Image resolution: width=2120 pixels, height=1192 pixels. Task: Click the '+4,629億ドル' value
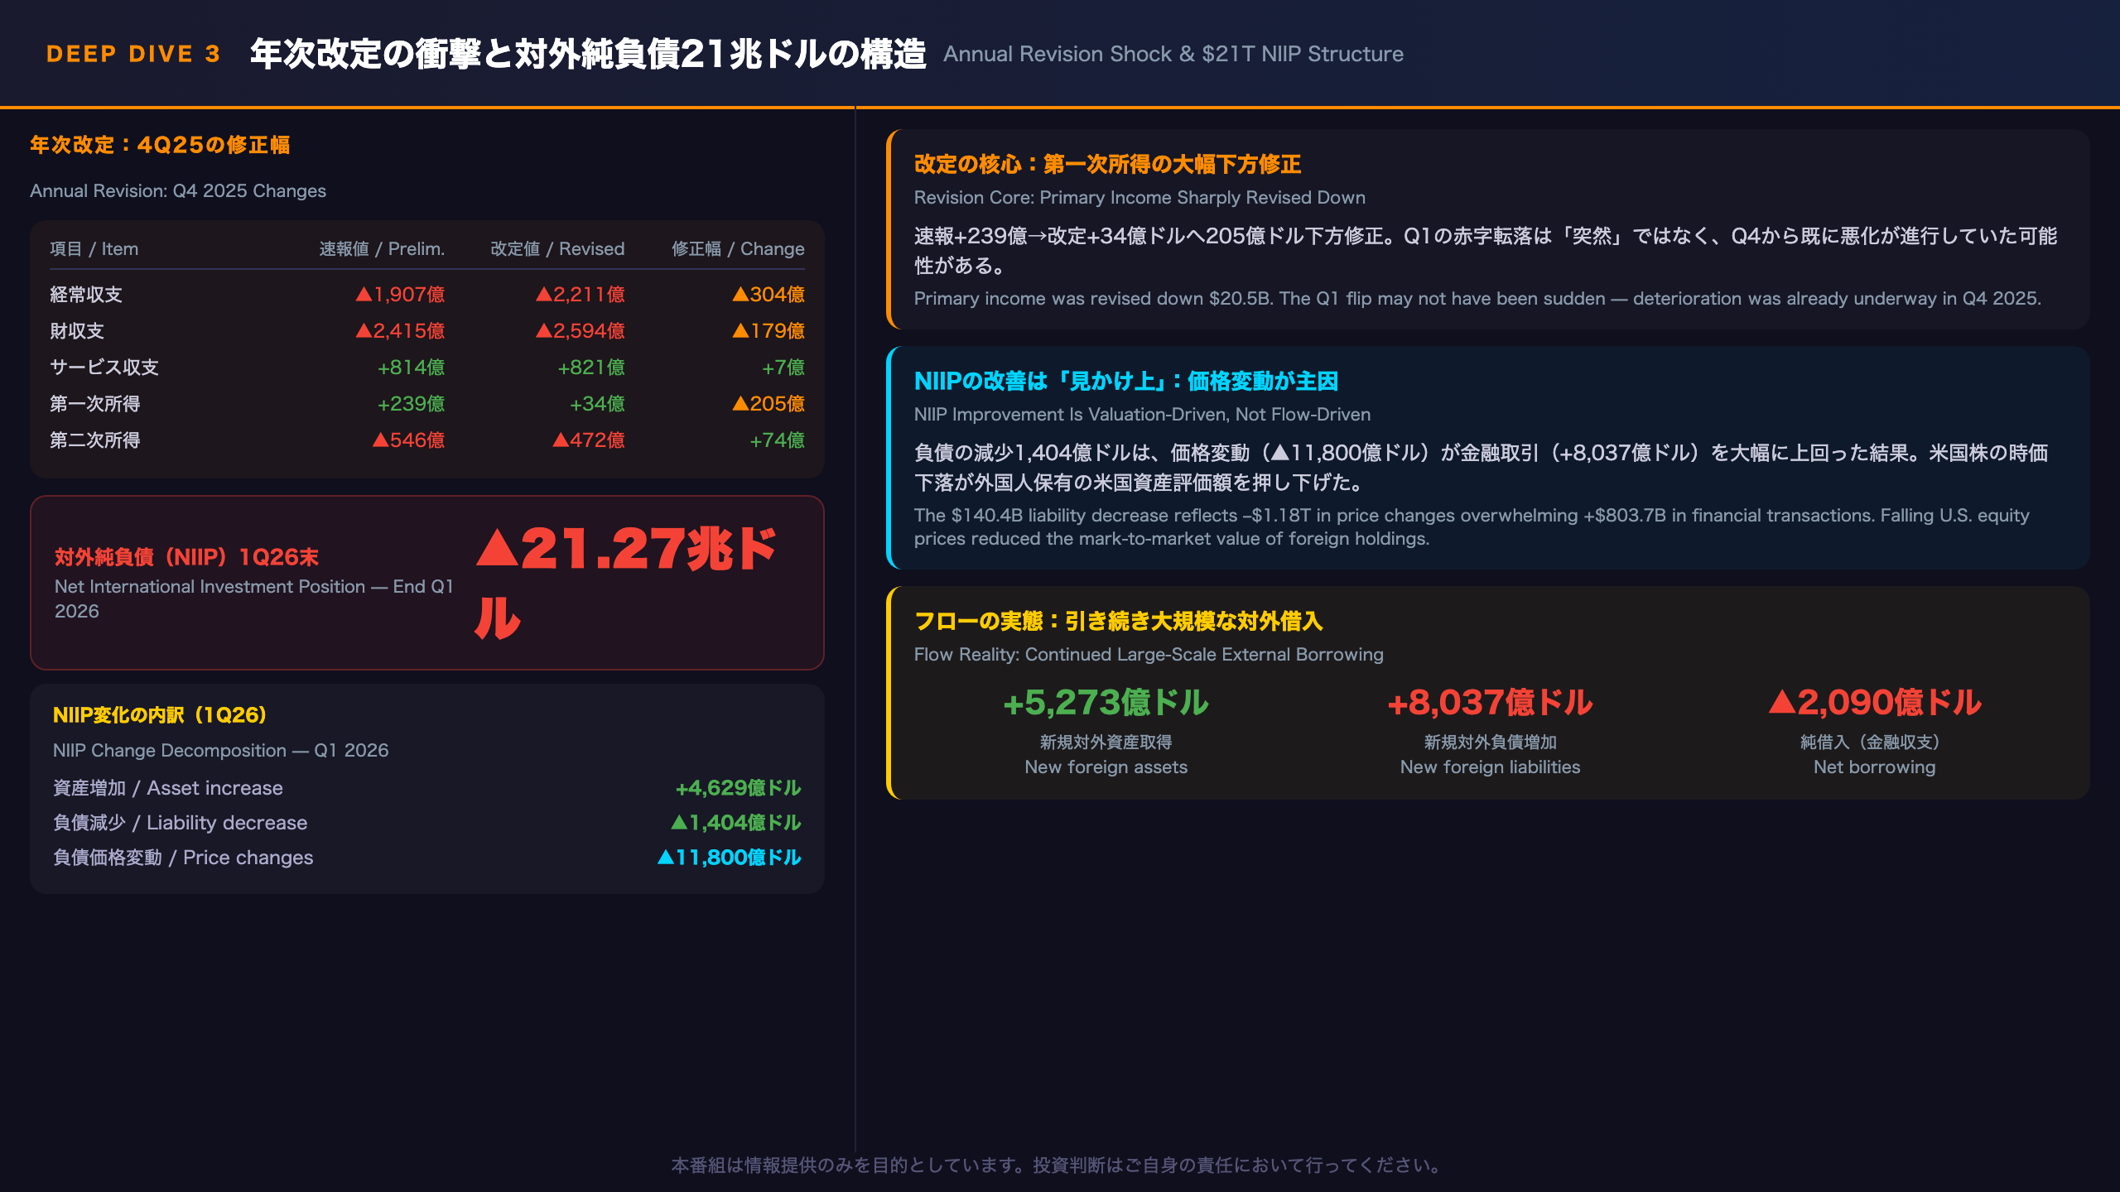pyautogui.click(x=738, y=787)
